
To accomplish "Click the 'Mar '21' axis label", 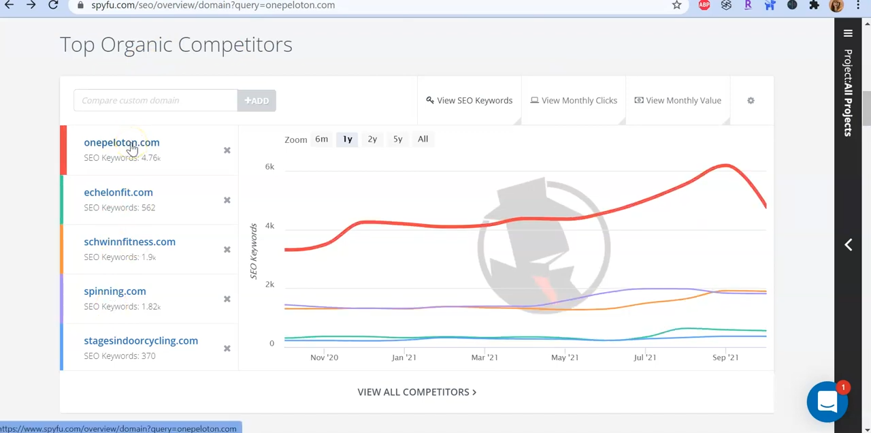I will pos(484,357).
